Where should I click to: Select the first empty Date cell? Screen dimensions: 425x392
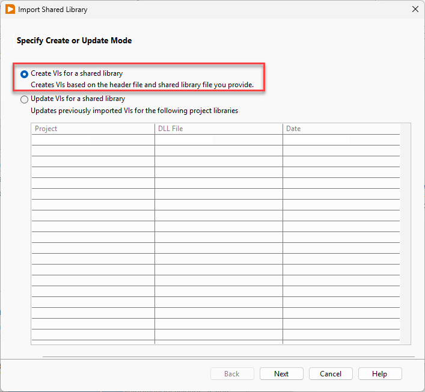[x=341, y=140]
